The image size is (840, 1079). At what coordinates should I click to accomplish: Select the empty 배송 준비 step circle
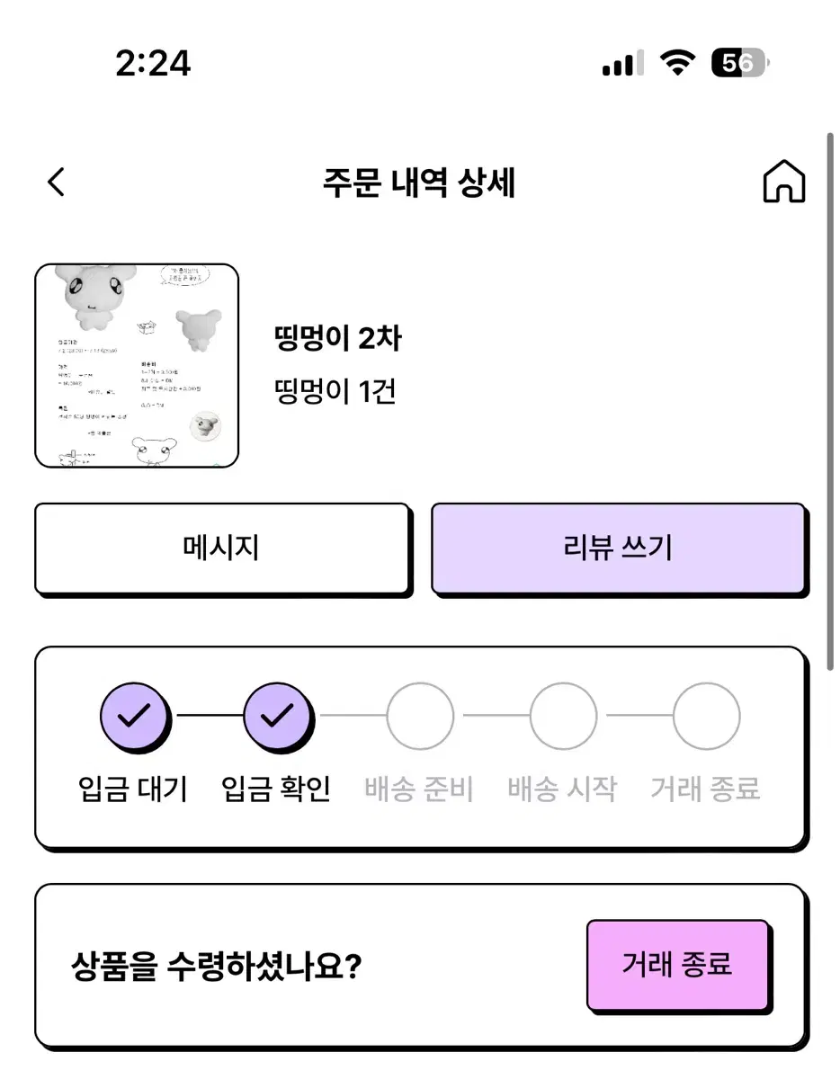[x=420, y=717]
